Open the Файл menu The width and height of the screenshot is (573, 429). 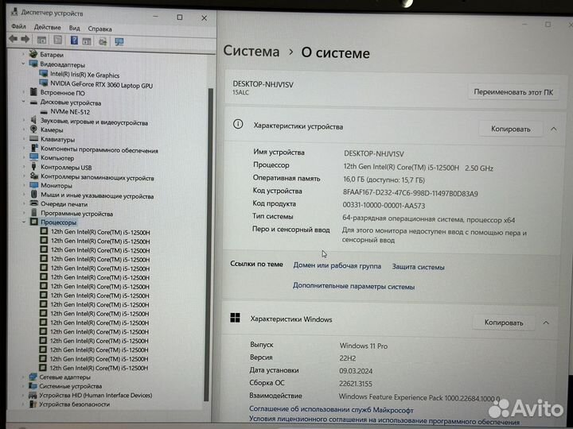click(x=18, y=27)
